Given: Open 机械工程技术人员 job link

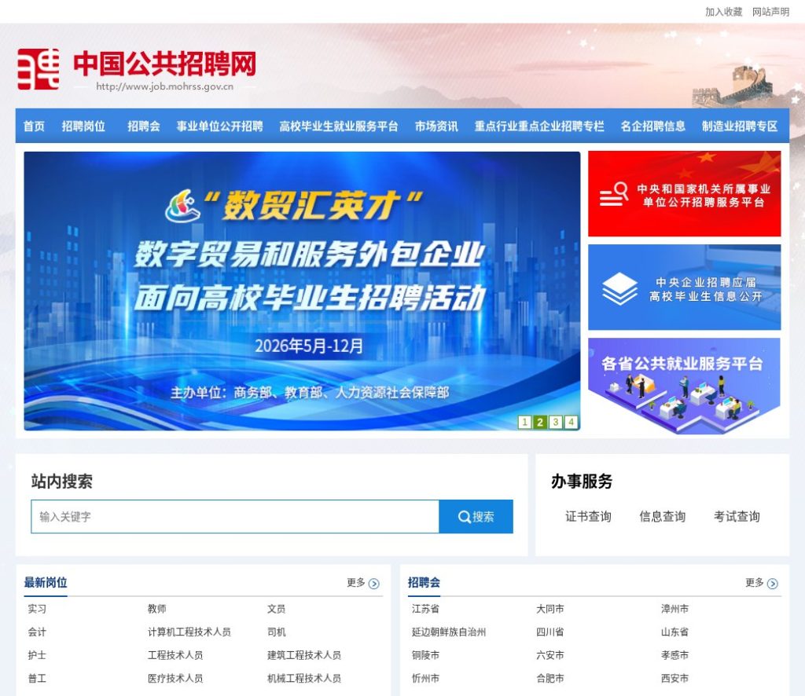Looking at the screenshot, I should 304,678.
